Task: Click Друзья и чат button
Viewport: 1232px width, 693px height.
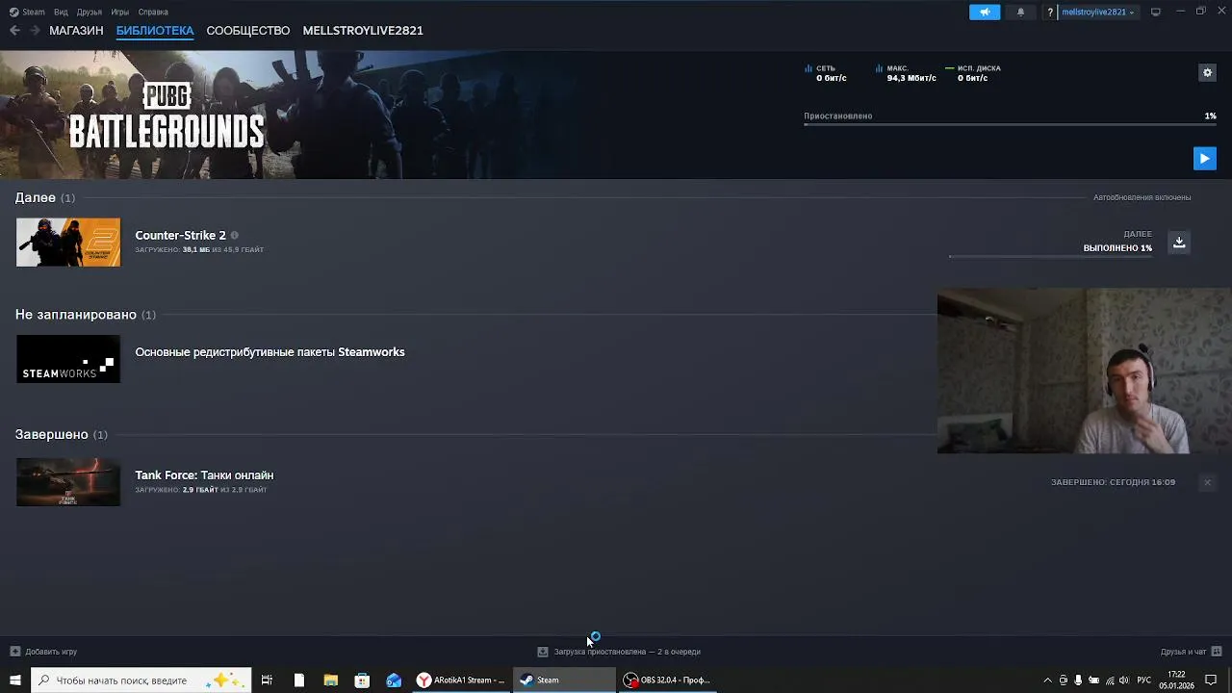Action: point(1192,652)
